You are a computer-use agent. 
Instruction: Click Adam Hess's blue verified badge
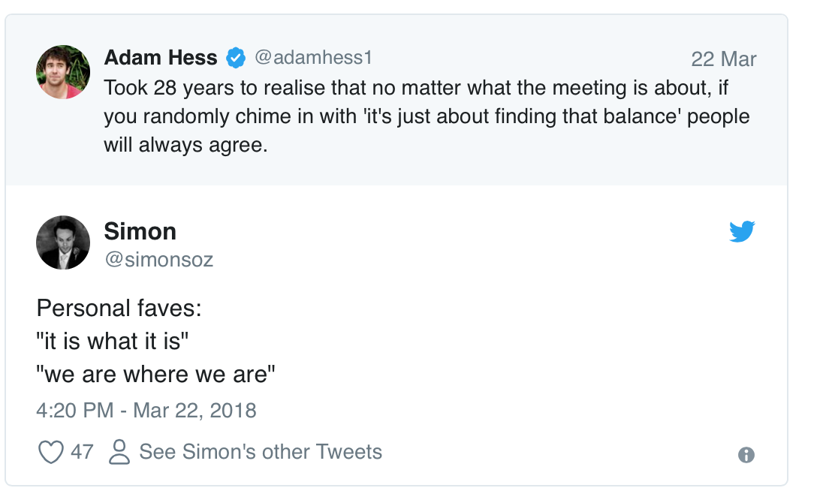tap(237, 58)
